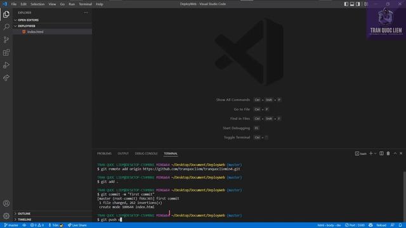Image resolution: width=406 pixels, height=228 pixels.
Task: Open the Selection menu
Action: [37, 4]
